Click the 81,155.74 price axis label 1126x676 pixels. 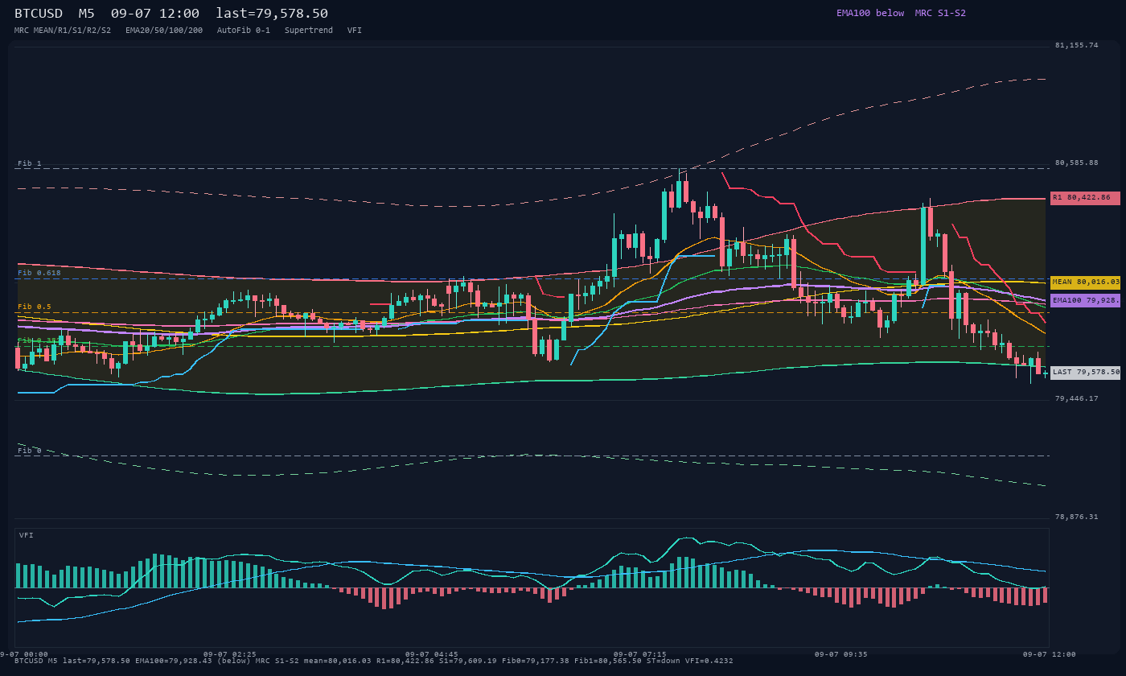pyautogui.click(x=1076, y=45)
